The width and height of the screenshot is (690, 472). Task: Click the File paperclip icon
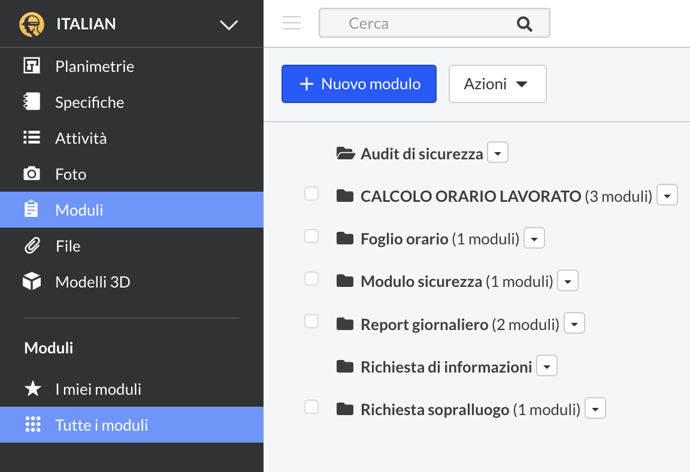coord(32,246)
